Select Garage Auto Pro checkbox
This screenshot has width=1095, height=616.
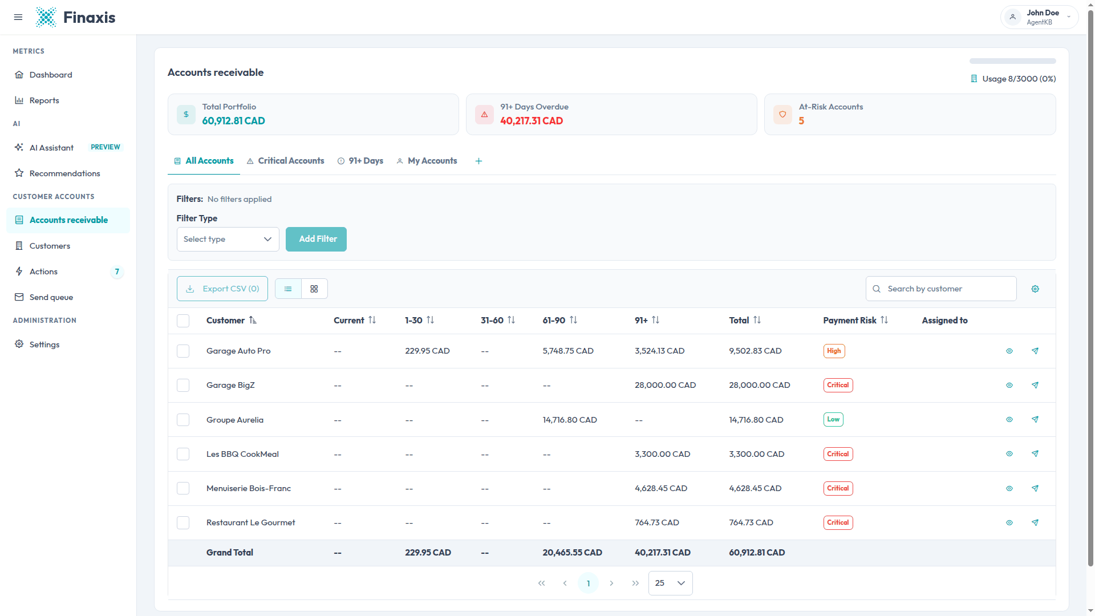[183, 351]
